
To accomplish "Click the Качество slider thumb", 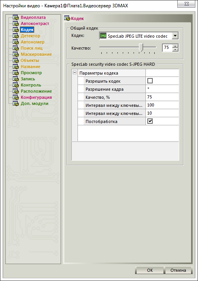I will pyautogui.click(x=141, y=47).
